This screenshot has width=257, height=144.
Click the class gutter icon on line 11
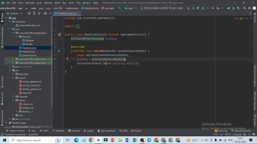tap(59, 34)
